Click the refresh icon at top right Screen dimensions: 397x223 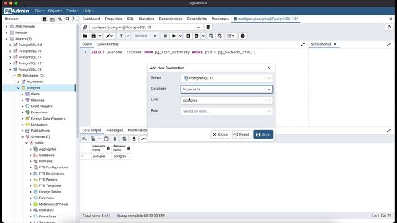[x=389, y=27]
